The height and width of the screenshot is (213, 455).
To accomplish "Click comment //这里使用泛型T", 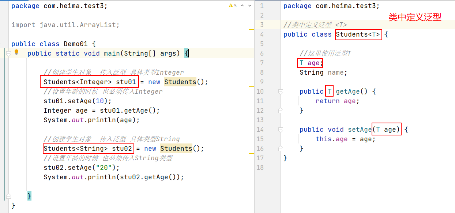I will coord(326,53).
